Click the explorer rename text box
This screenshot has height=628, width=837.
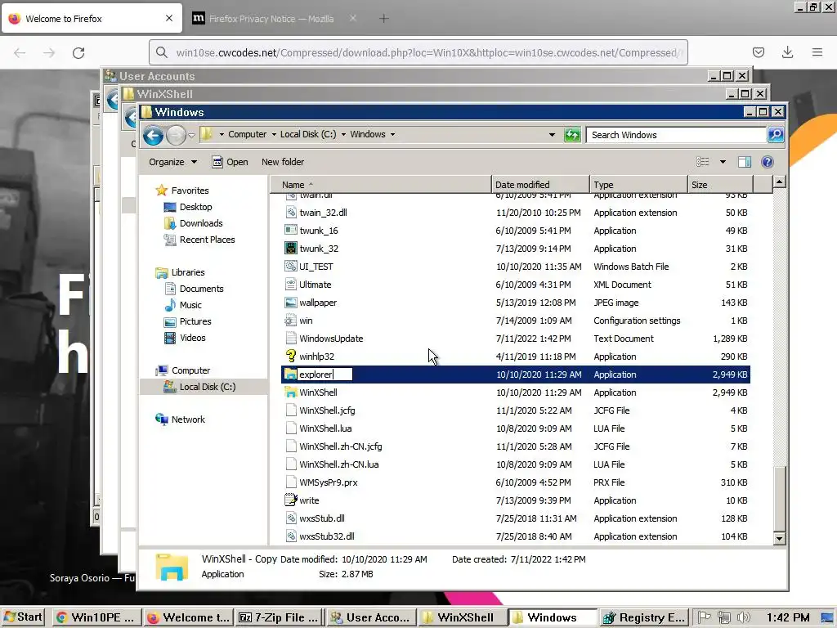point(325,375)
